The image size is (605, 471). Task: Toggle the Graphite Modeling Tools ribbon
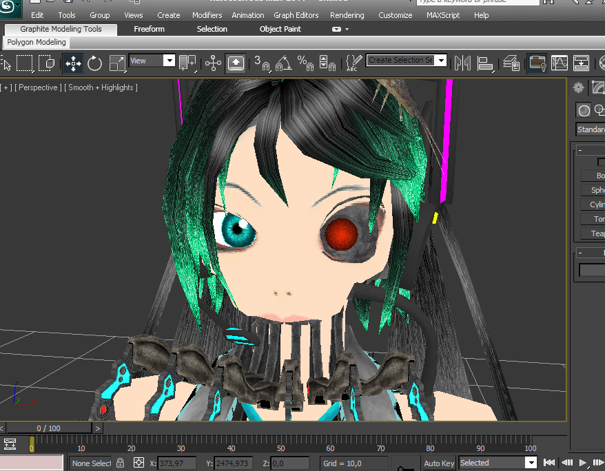pos(537,63)
